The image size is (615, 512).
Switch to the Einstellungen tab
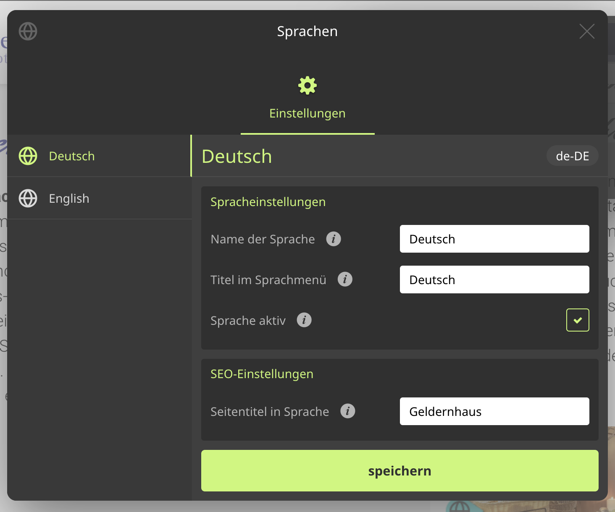tap(307, 113)
